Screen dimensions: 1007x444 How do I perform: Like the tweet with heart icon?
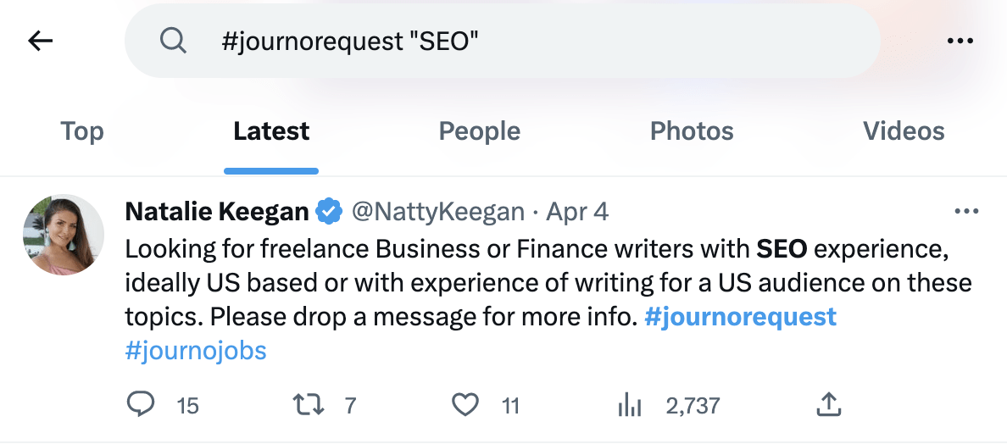point(465,405)
